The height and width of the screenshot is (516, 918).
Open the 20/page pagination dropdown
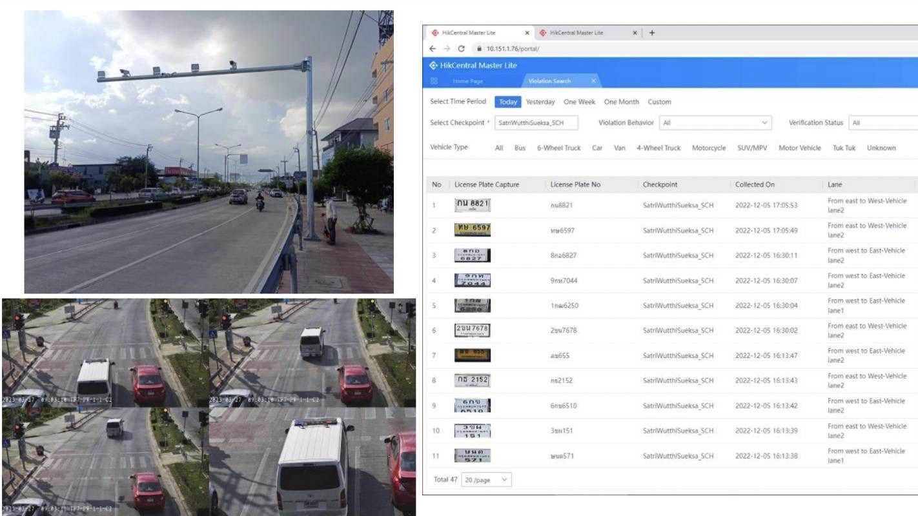coord(487,480)
